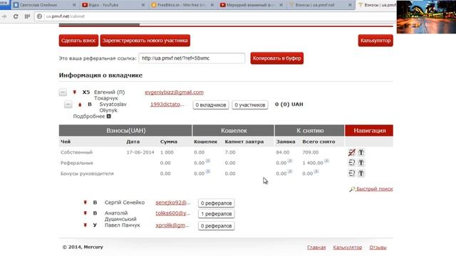Open the Калькулятор red button

(375, 41)
